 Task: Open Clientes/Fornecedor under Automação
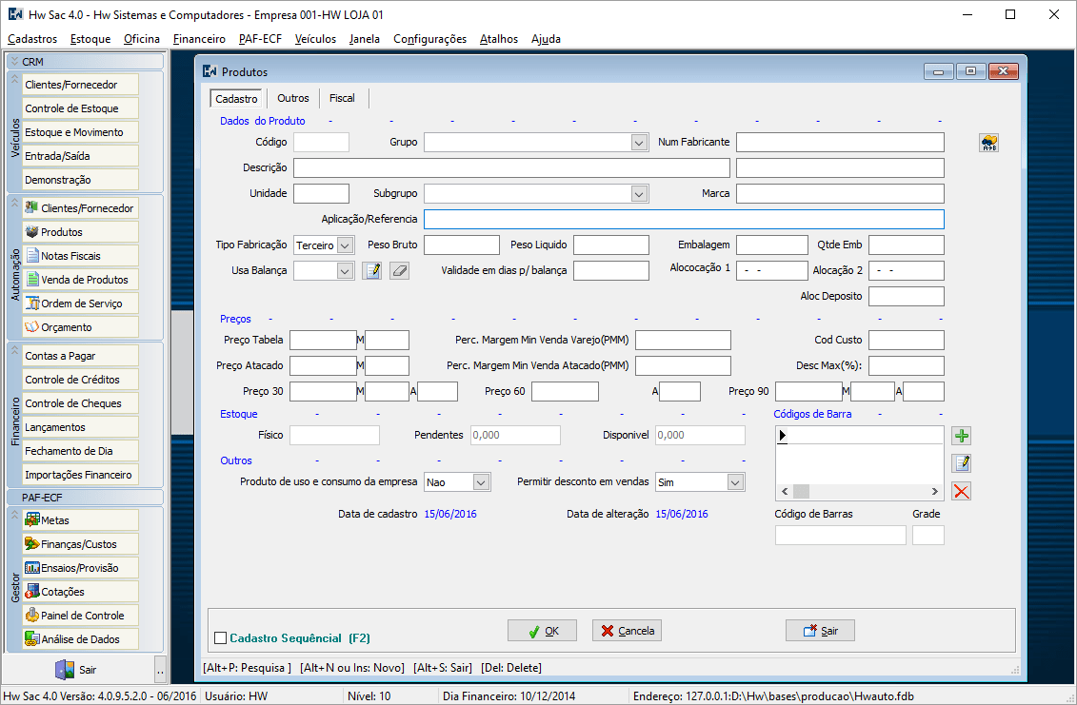[x=80, y=208]
